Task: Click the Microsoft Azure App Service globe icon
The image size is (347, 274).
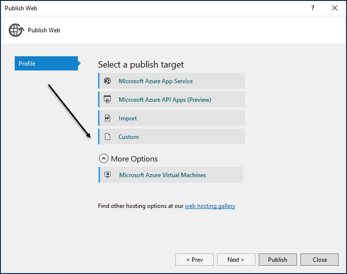Action: pos(107,81)
